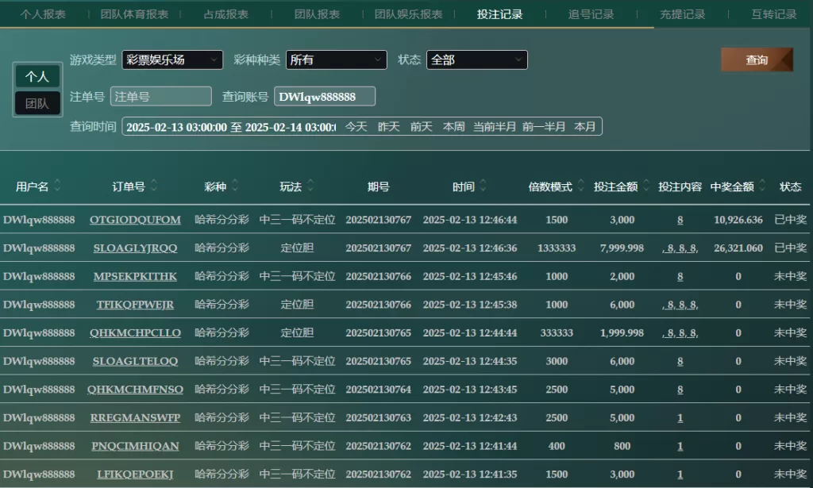Sort by 时间 column arrows
Image resolution: width=813 pixels, height=488 pixels.
tap(483, 186)
